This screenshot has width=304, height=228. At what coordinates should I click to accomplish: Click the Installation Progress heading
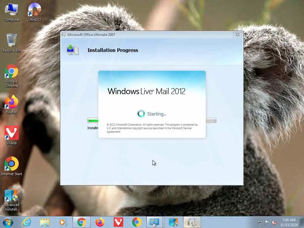(x=113, y=50)
